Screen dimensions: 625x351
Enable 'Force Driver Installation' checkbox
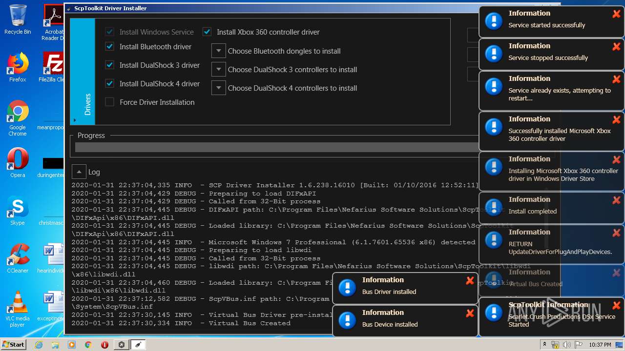coord(110,102)
